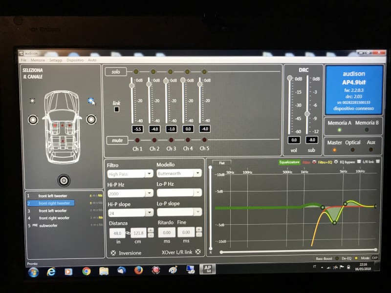Click the DRC vol slider handle
The width and height of the screenshot is (391, 293).
tap(289, 78)
